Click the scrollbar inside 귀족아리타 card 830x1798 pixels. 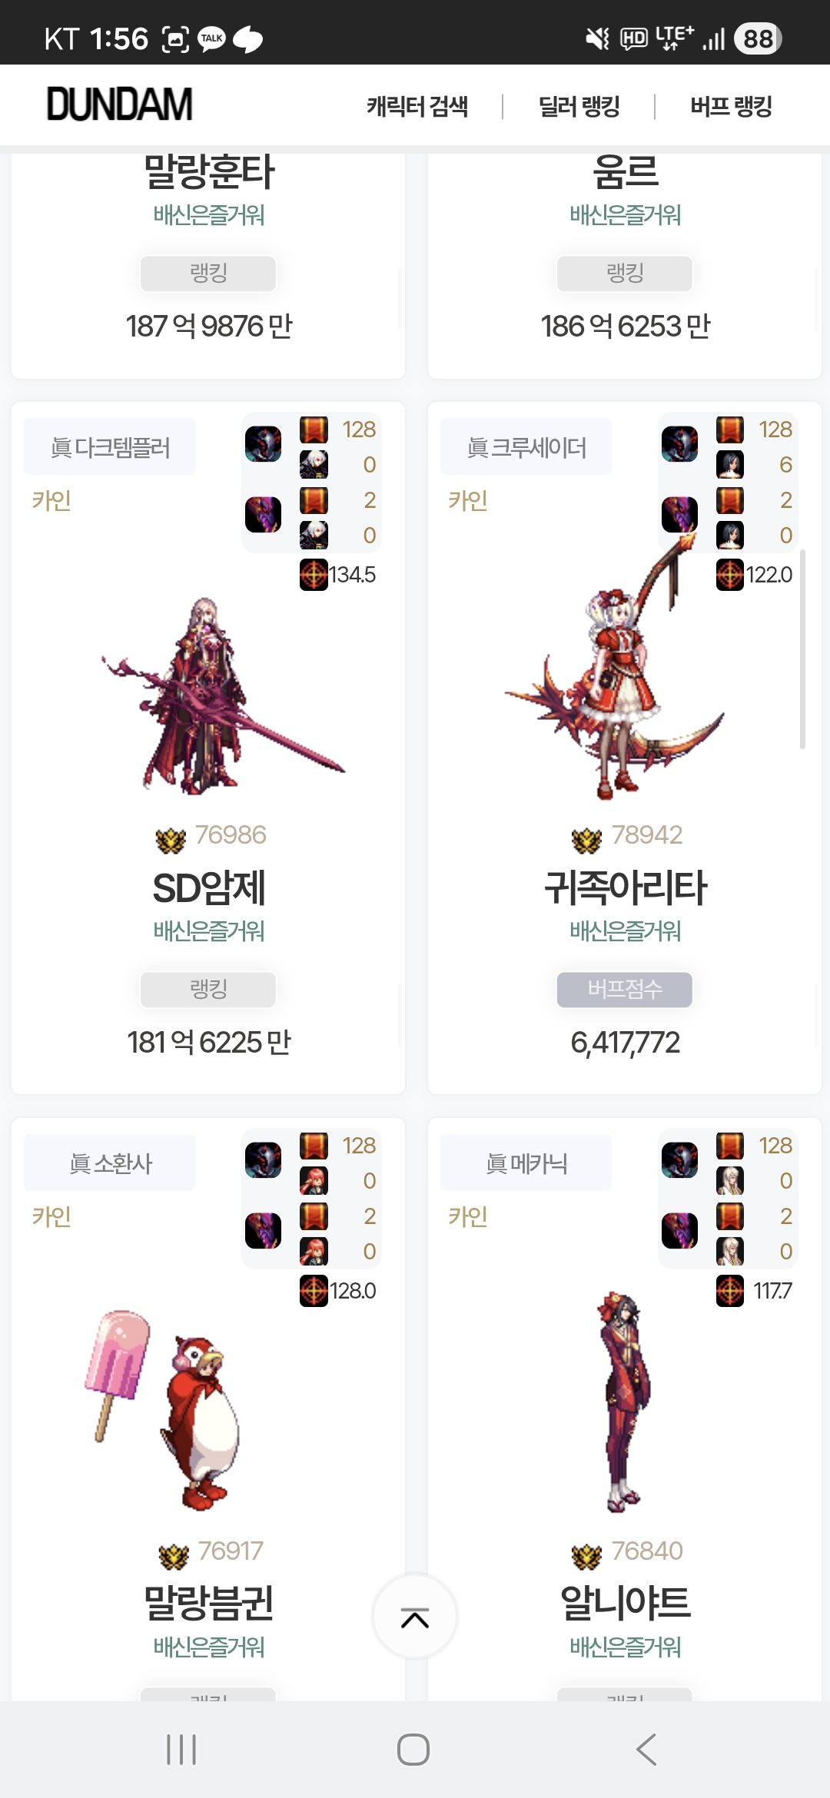802,649
